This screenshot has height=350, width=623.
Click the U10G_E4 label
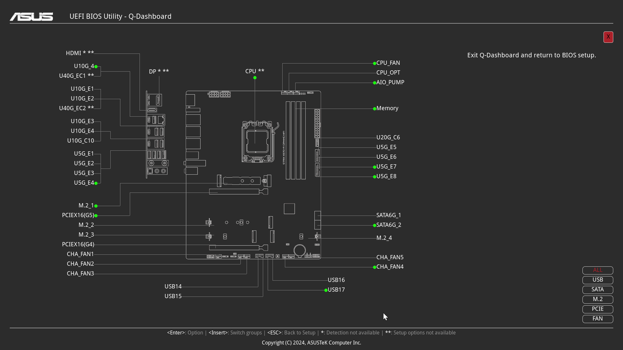[x=82, y=131]
